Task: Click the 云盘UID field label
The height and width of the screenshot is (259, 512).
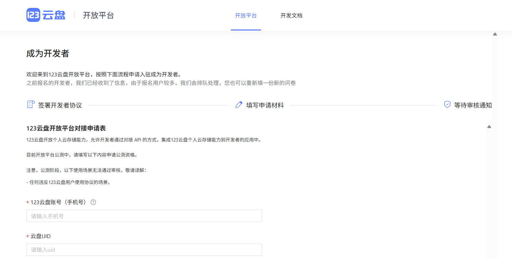Action: (41, 236)
